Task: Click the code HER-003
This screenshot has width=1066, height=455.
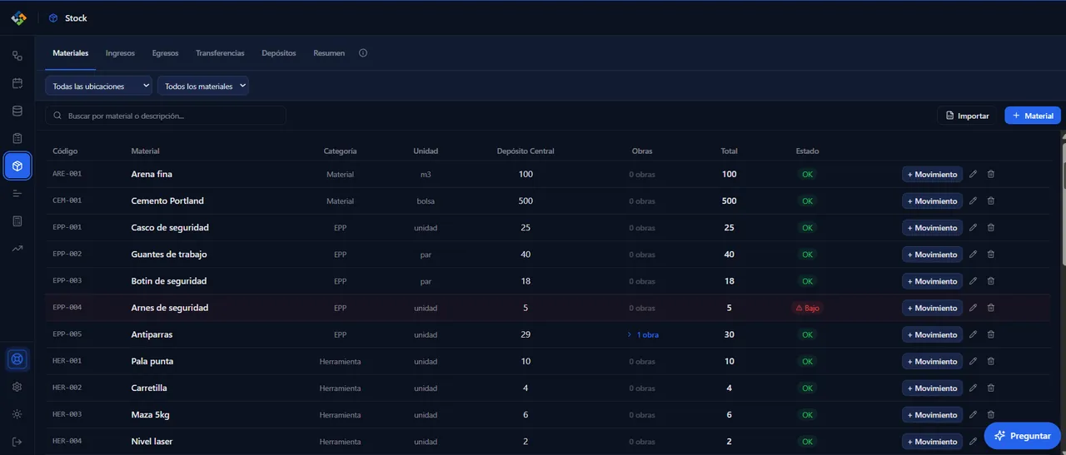Action: point(67,414)
